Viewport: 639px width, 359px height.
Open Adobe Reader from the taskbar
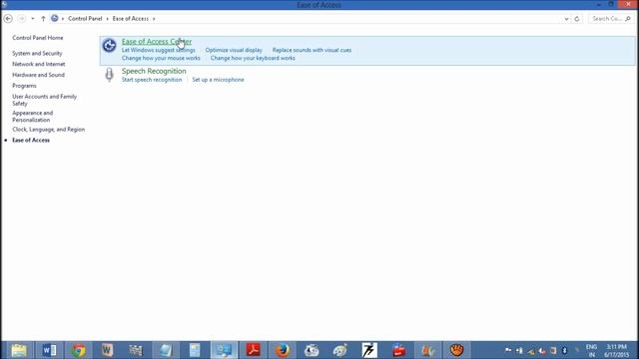coord(253,350)
